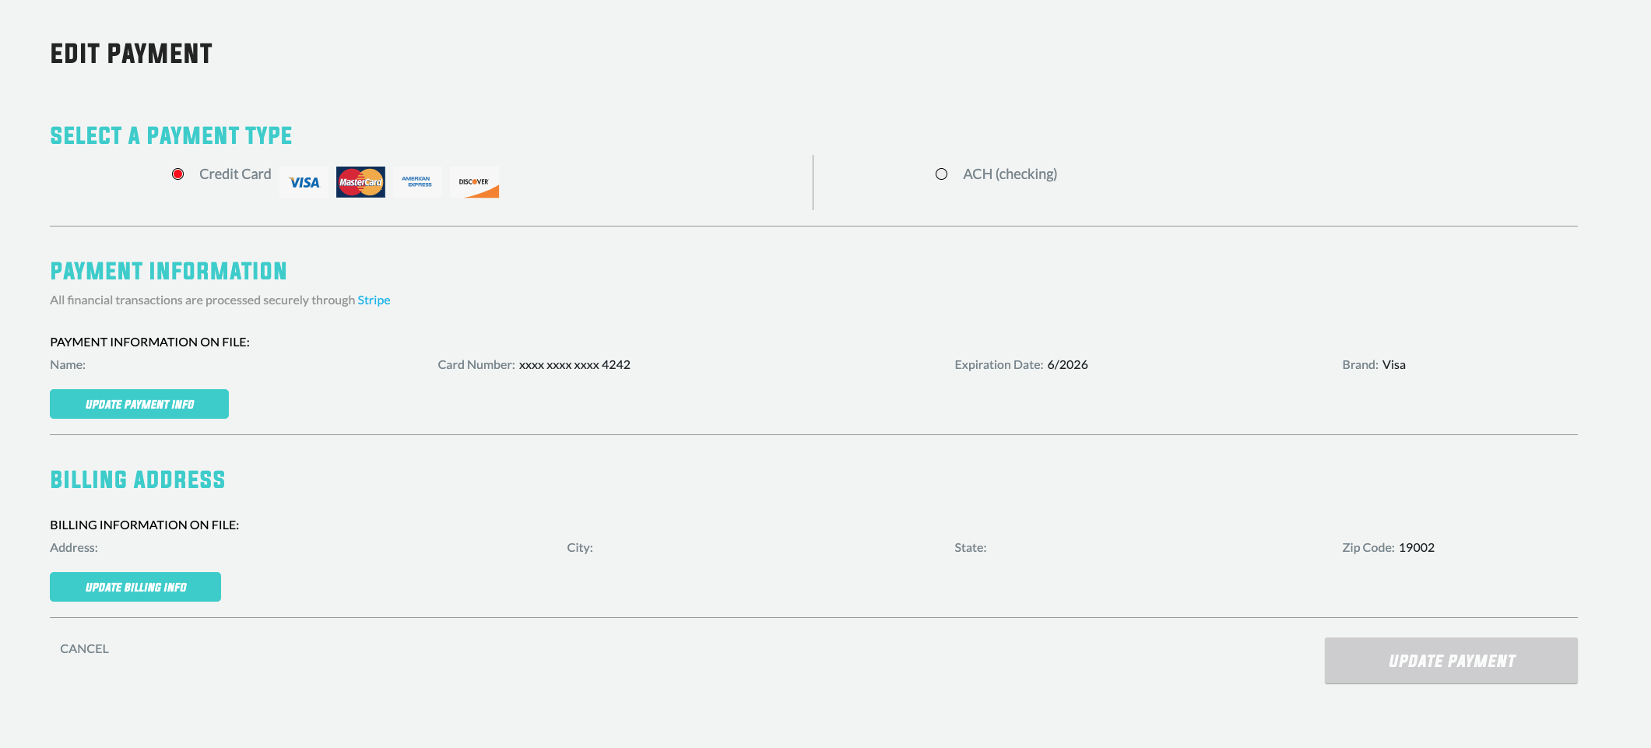Click the 'Payment Information on File:' label

[149, 342]
